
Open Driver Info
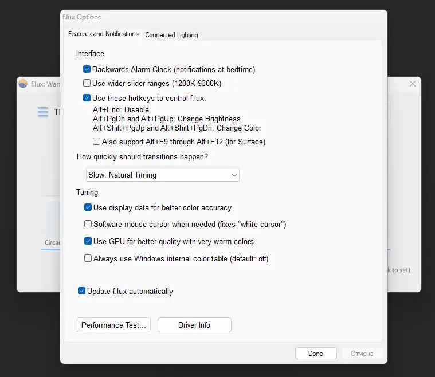[194, 325]
